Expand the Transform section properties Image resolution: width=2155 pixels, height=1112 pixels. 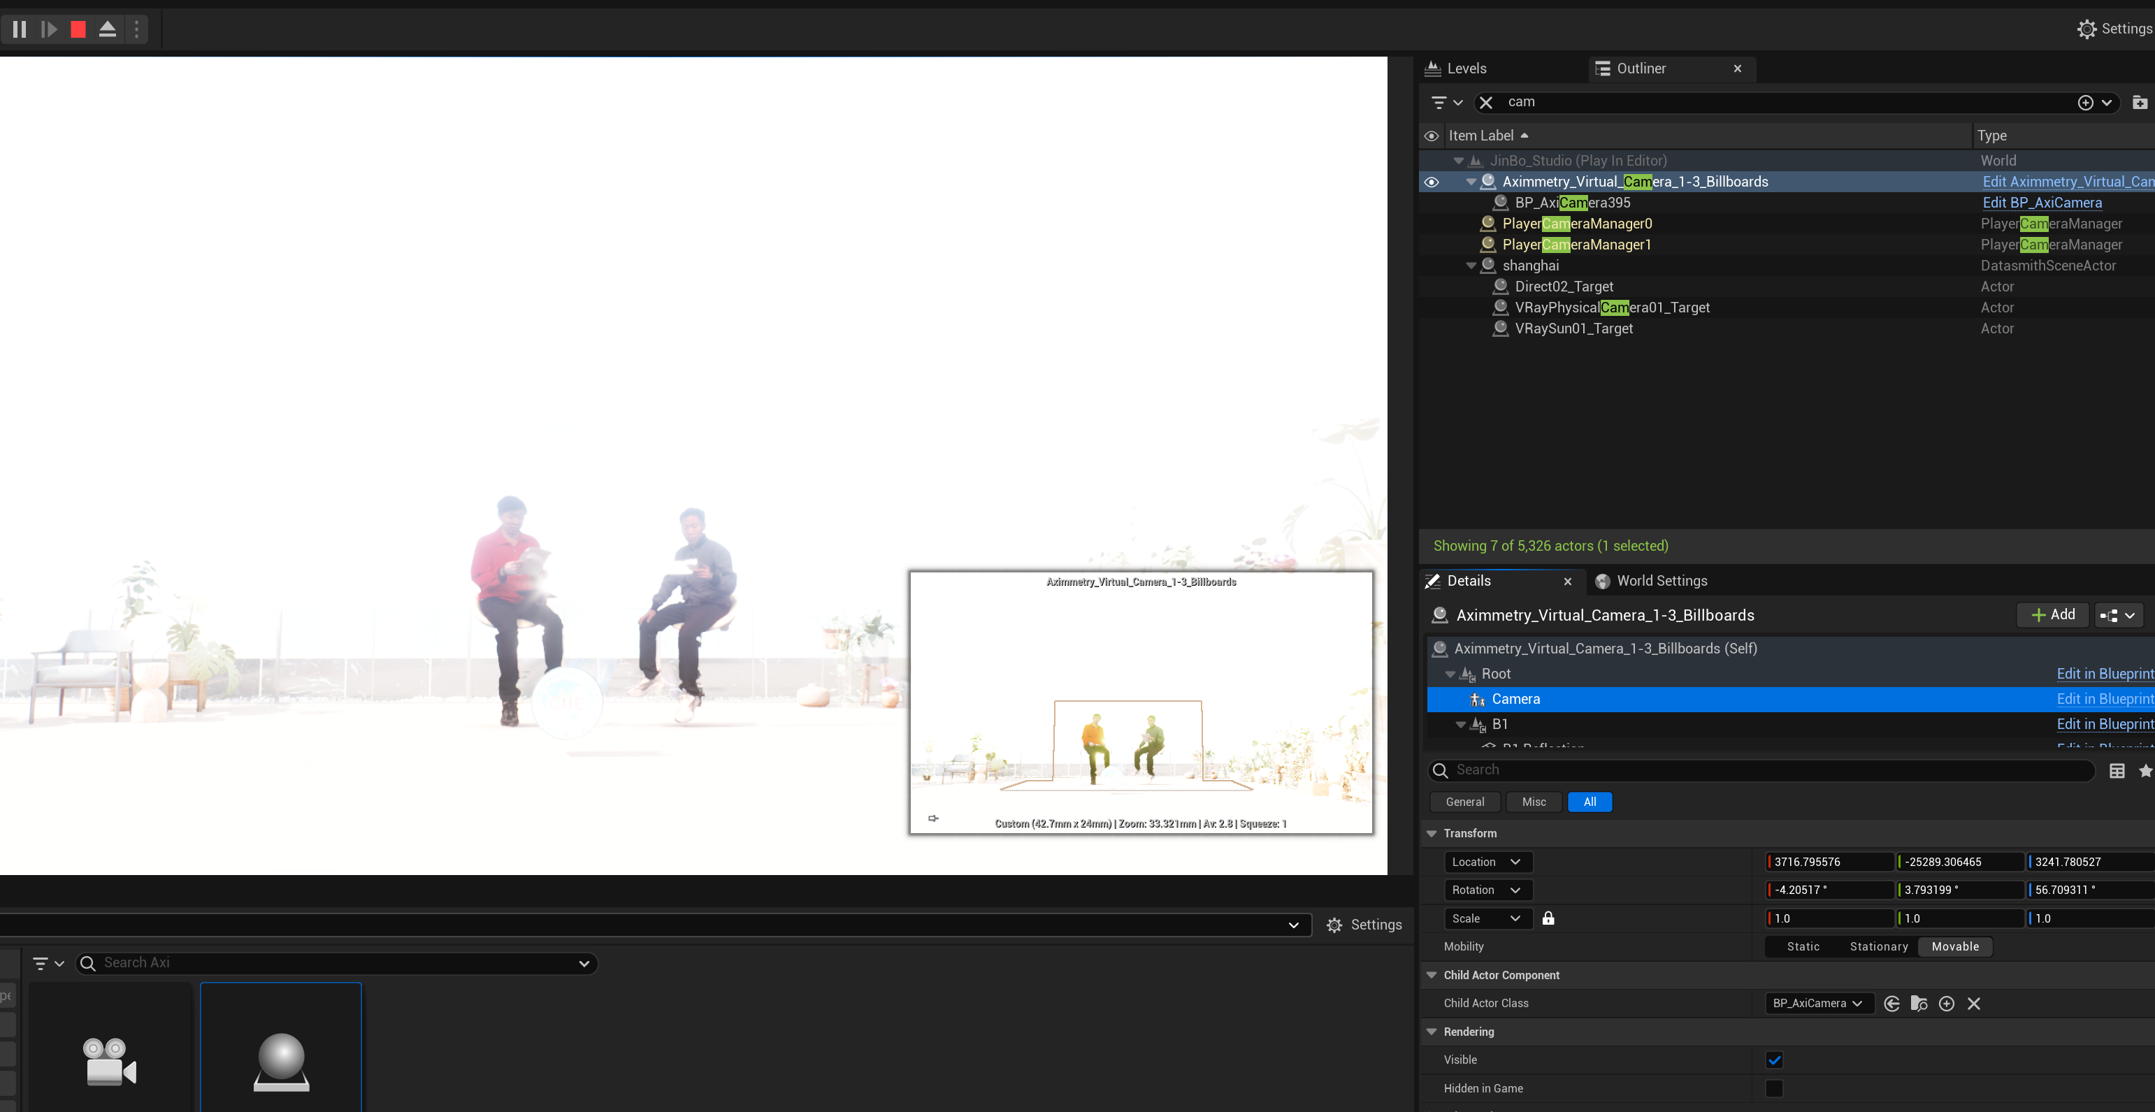1432,832
